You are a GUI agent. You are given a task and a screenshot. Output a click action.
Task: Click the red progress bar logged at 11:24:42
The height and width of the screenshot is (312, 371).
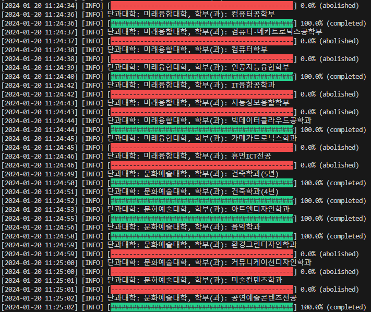(202, 94)
